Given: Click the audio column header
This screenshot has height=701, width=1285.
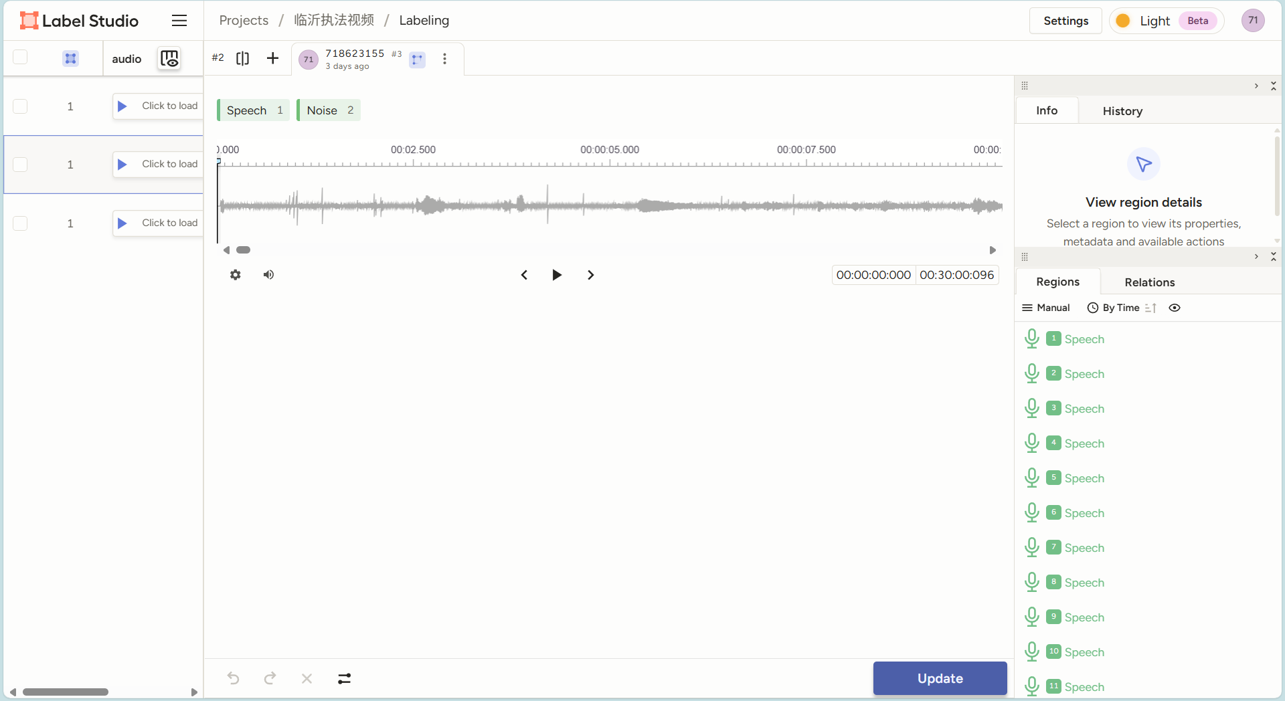Looking at the screenshot, I should pos(126,59).
